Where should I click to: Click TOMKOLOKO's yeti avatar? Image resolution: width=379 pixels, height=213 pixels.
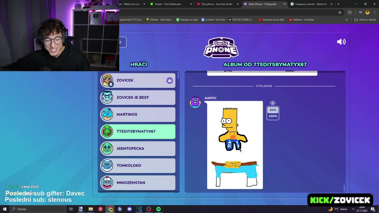(x=107, y=165)
